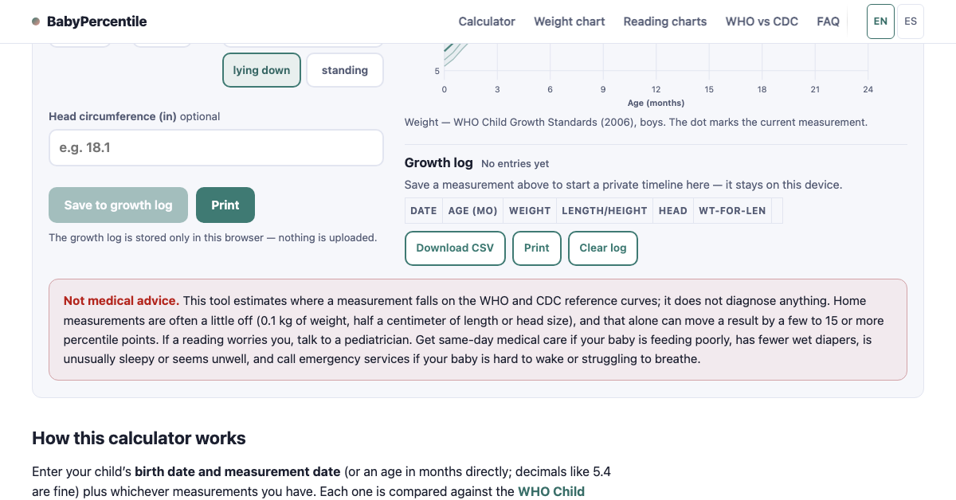The image size is (956, 500).
Task: Click the WEIGHT column header
Action: coord(530,211)
